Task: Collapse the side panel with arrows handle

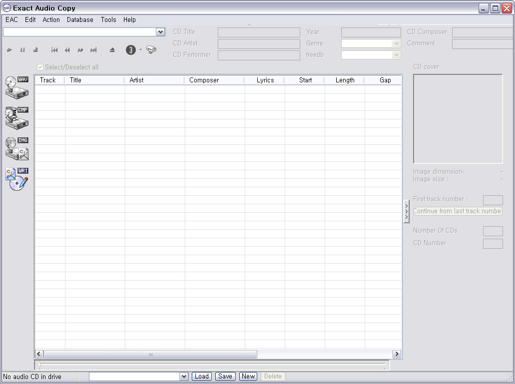Action: pyautogui.click(x=407, y=211)
